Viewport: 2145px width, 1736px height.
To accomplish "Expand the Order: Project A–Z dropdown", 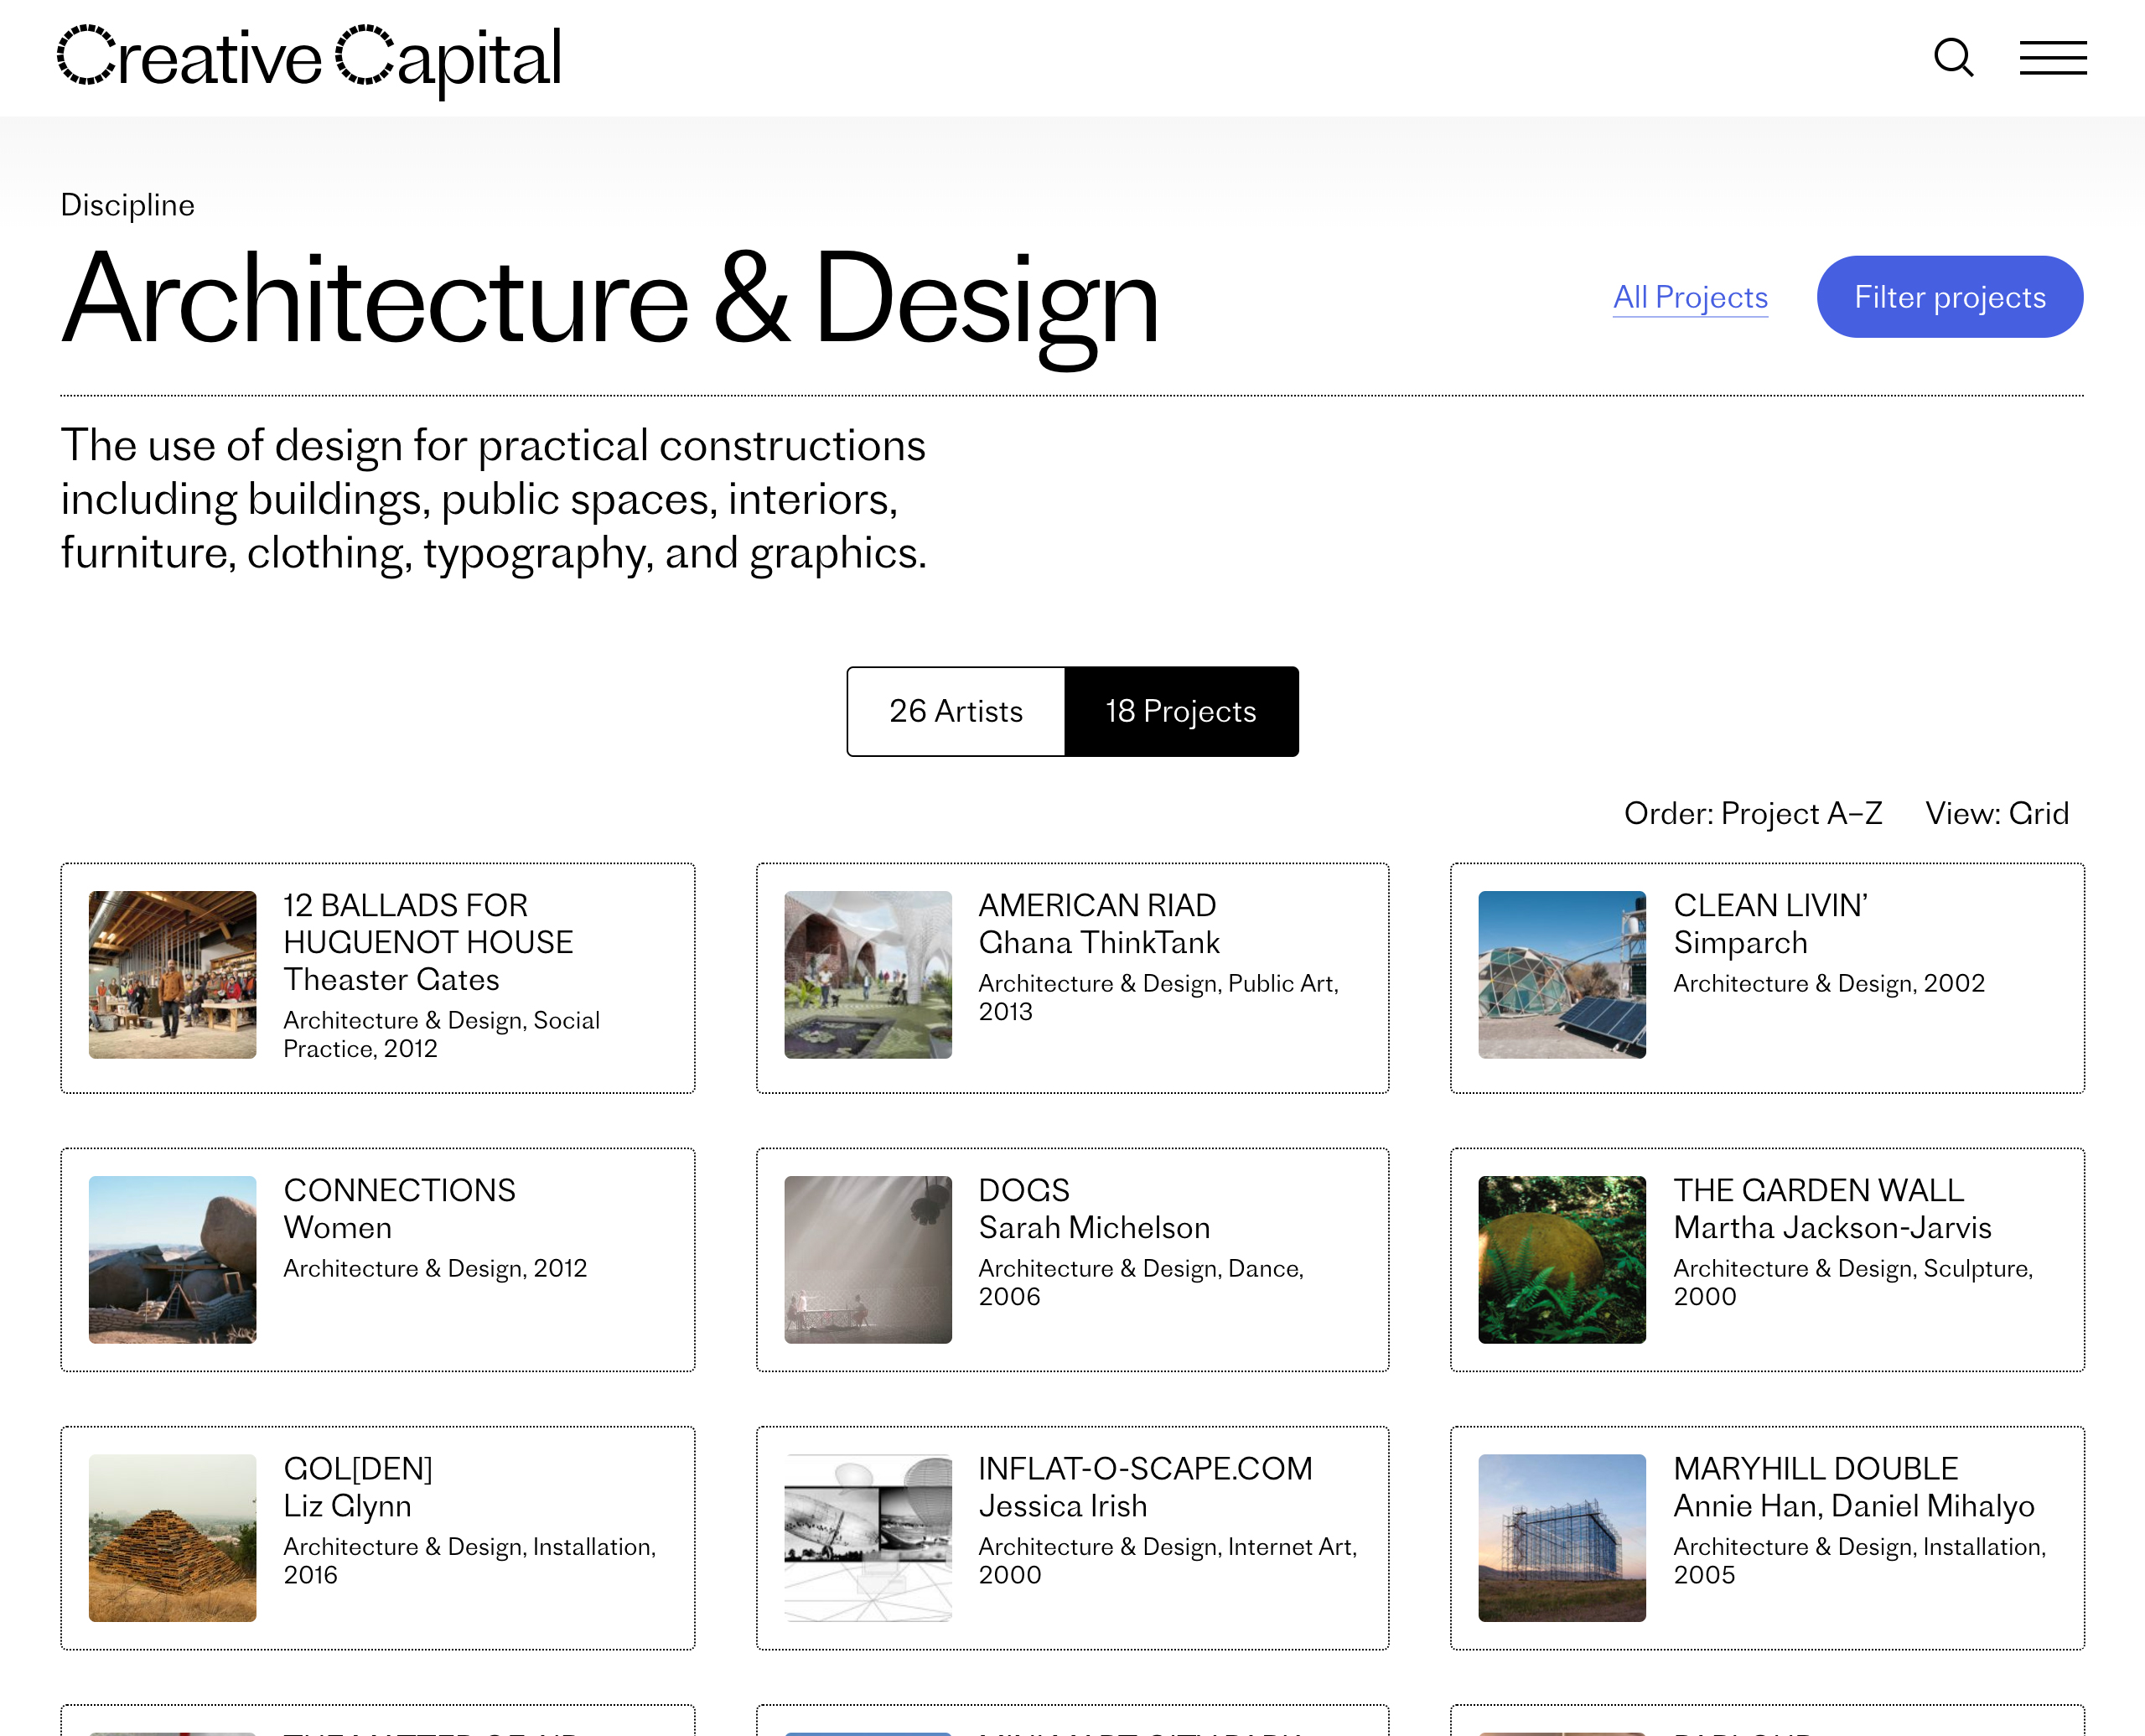I will point(1752,813).
